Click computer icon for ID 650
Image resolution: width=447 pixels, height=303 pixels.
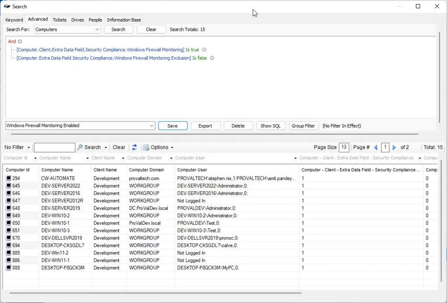click(x=8, y=223)
